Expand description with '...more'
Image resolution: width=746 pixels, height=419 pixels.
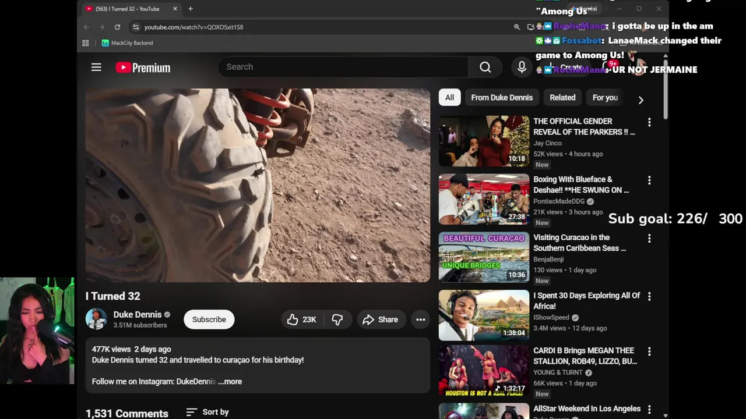tap(230, 382)
